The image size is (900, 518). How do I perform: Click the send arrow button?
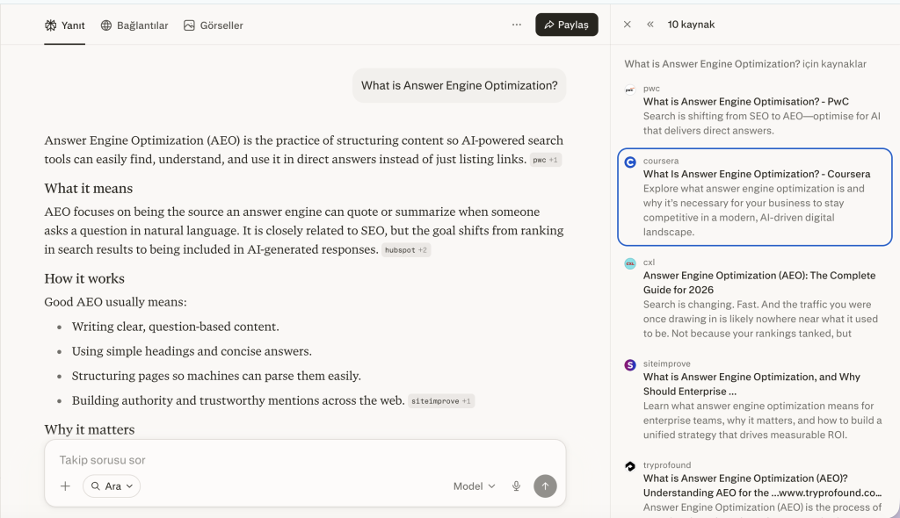(x=545, y=486)
